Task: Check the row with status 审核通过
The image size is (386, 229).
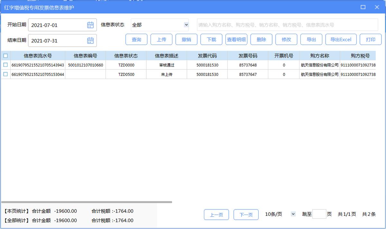Action: tap(5, 65)
